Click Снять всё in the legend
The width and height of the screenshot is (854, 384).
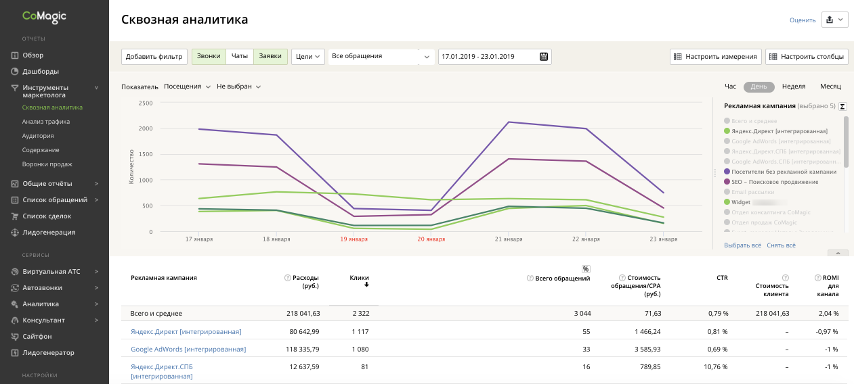point(782,245)
